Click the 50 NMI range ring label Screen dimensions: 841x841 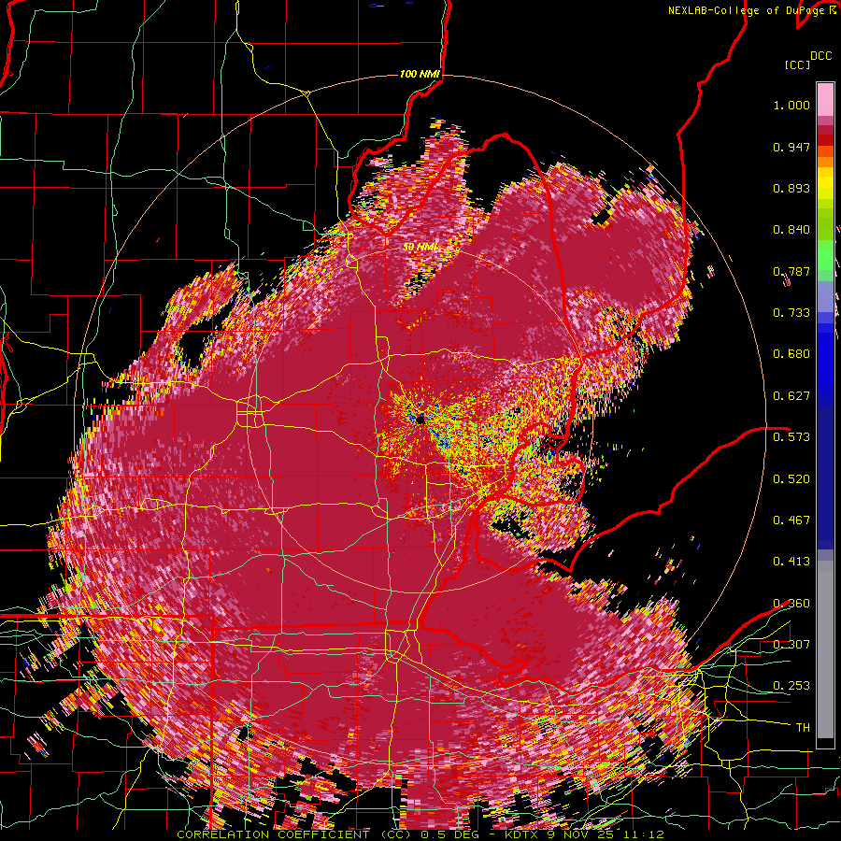pos(420,248)
